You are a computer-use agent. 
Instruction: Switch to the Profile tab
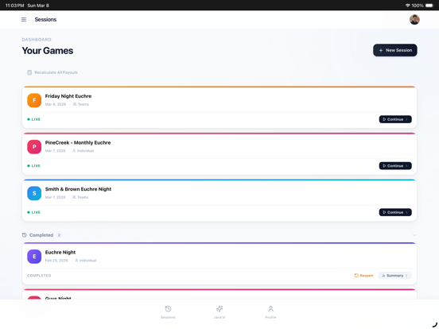(x=270, y=312)
